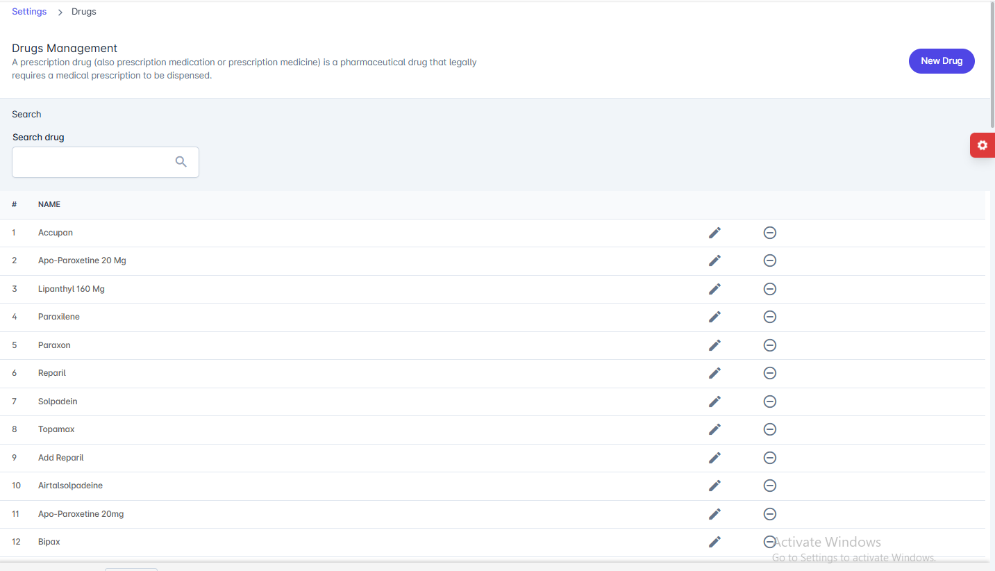Click the Apo-Paroxetine 20mg name

point(81,514)
